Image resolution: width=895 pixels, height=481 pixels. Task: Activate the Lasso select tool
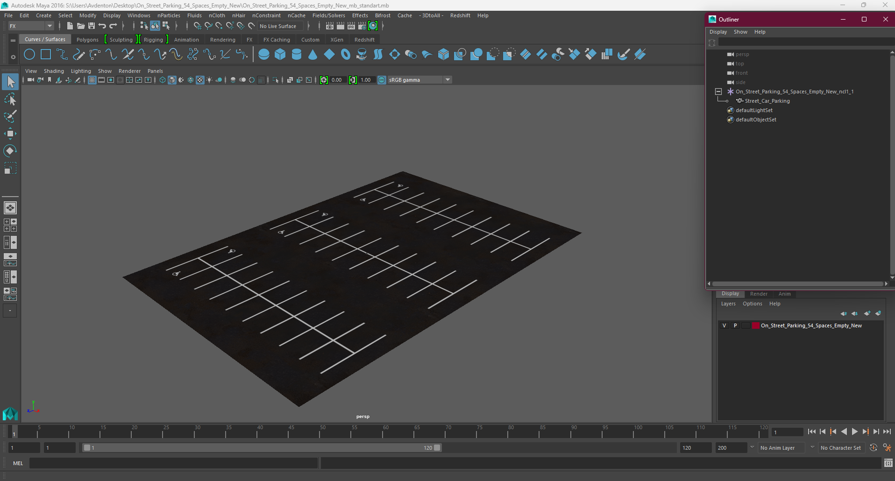pyautogui.click(x=10, y=99)
